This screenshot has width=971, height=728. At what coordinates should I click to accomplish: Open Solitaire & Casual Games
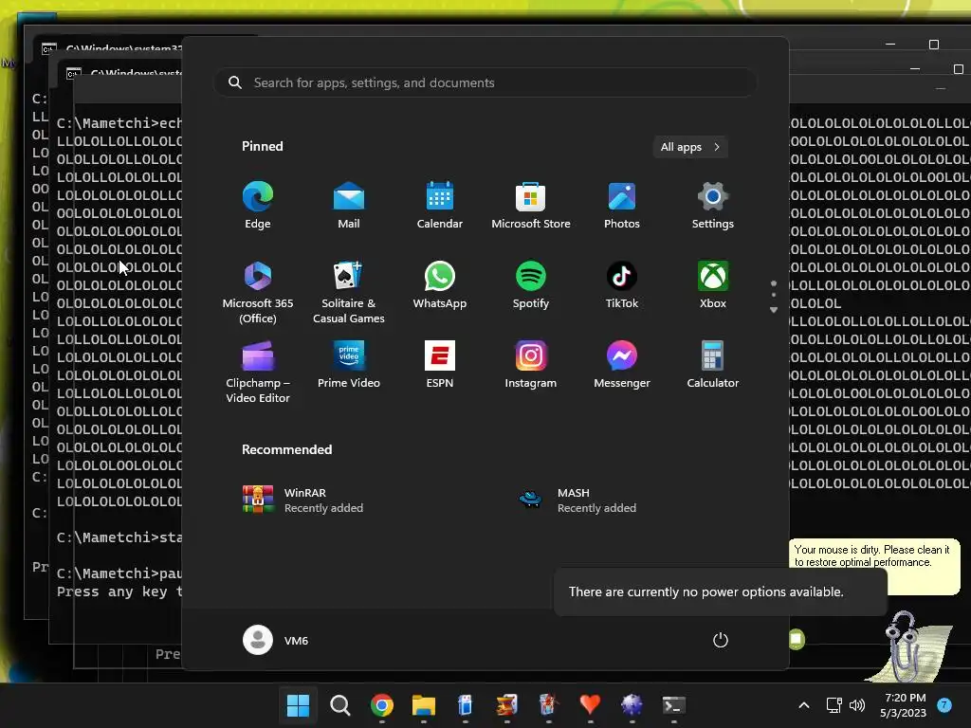tap(349, 292)
